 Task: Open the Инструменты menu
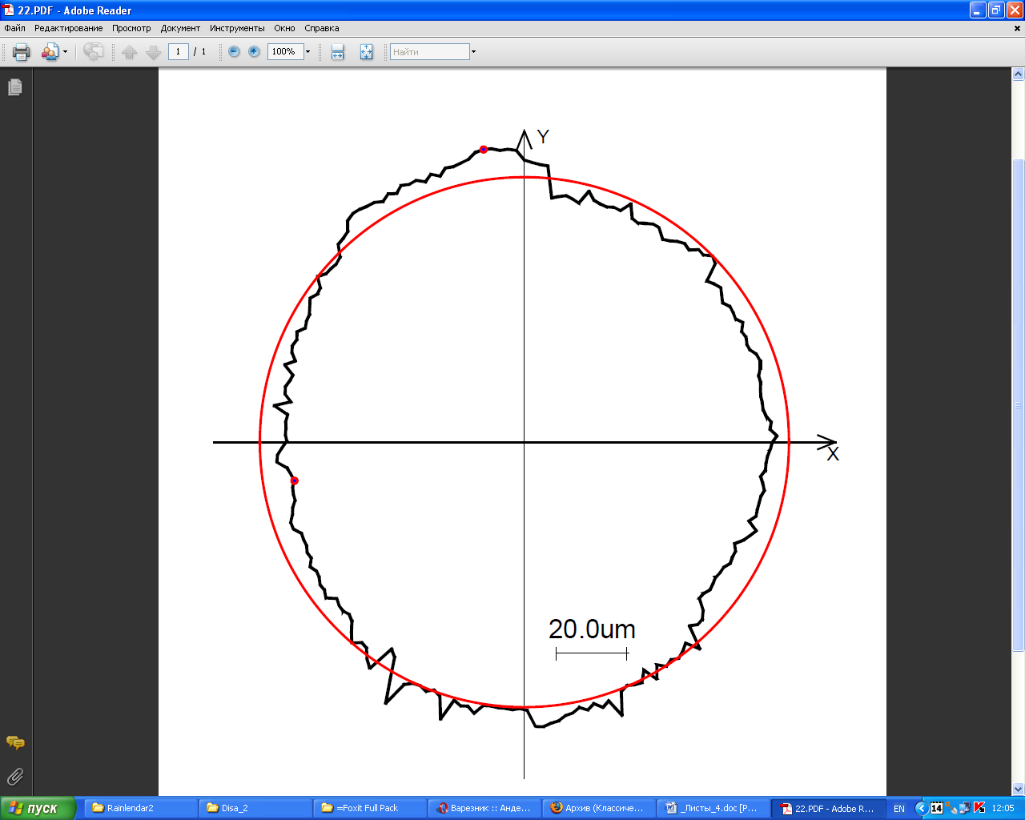tap(237, 28)
